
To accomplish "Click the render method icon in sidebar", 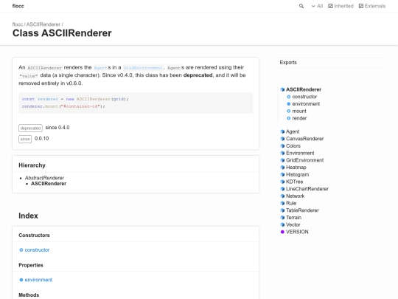I will click(289, 118).
